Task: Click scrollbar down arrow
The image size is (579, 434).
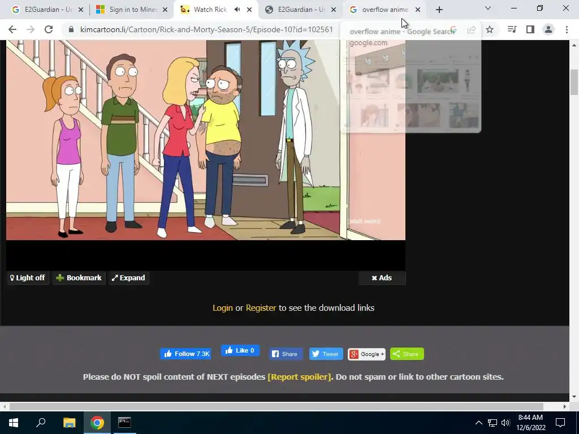Action: (x=574, y=397)
